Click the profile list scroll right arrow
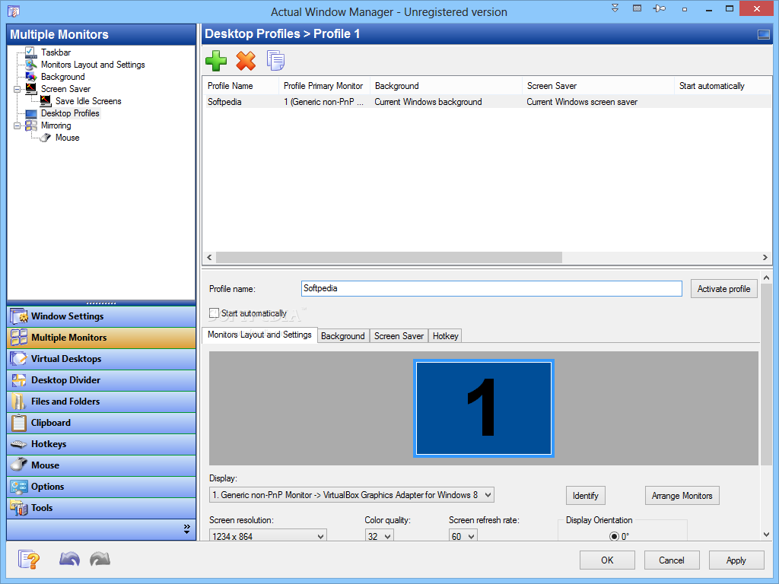Screen dimensions: 779x584 pyautogui.click(x=765, y=257)
